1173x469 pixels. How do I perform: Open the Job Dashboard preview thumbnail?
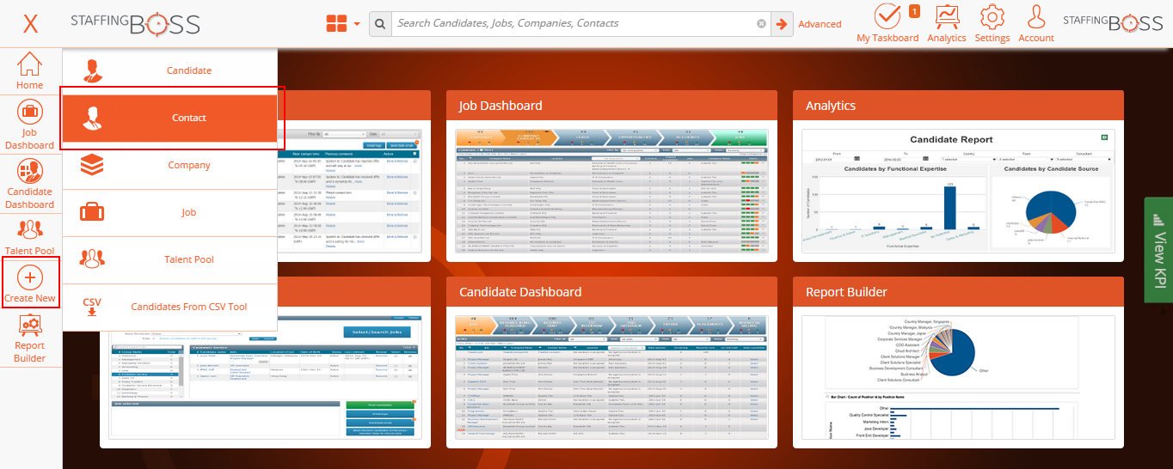click(611, 191)
